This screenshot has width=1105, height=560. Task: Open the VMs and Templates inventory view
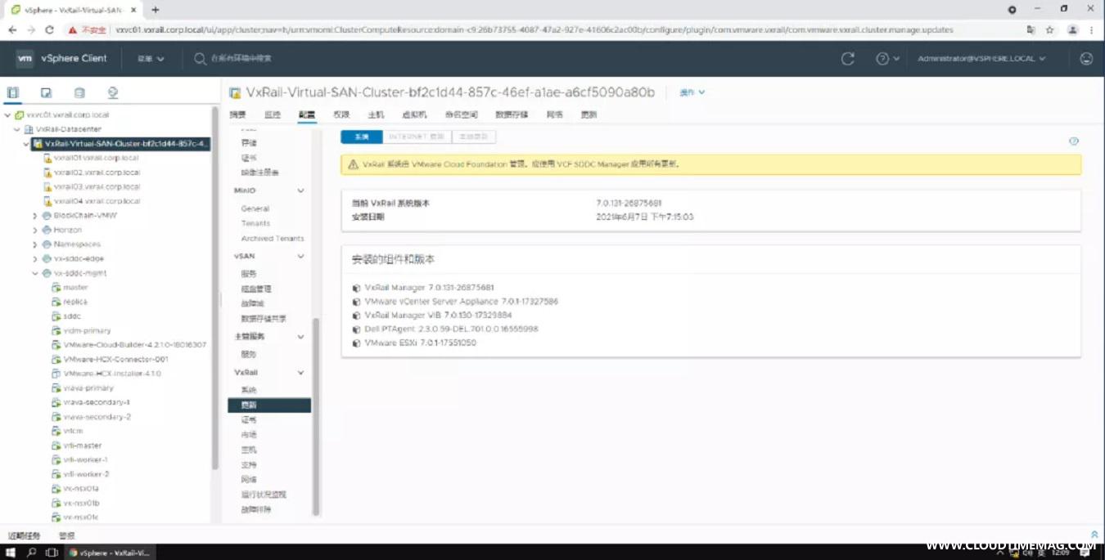coord(46,93)
